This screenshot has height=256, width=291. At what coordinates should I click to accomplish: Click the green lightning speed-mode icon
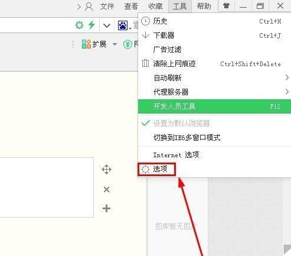pos(91,25)
